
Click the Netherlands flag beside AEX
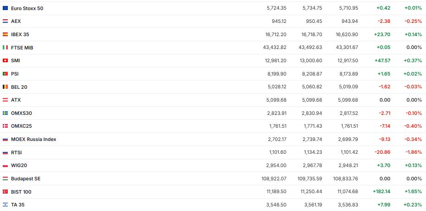click(5, 21)
